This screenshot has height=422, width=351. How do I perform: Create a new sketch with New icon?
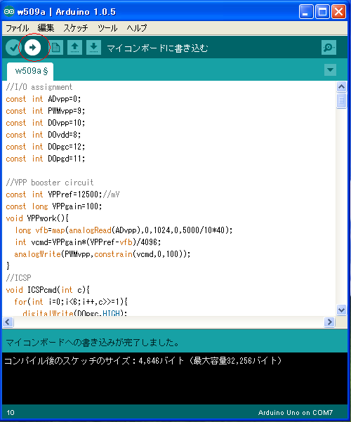pyautogui.click(x=55, y=48)
